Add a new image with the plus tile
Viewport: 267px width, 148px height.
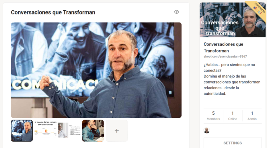click(117, 131)
